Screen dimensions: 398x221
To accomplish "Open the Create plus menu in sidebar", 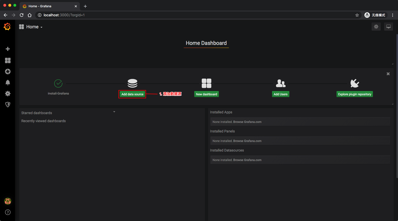I will pos(8,49).
